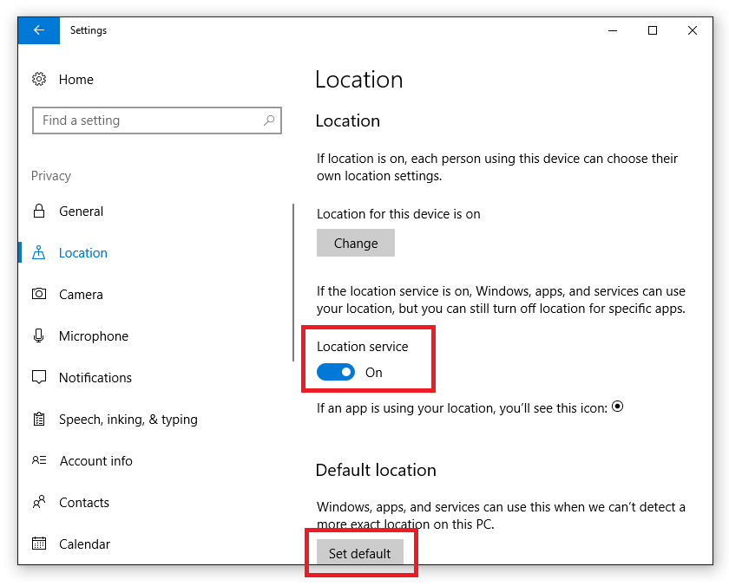This screenshot has height=586, width=729.
Task: Click the Speech, inking clipboard icon
Action: tap(39, 419)
